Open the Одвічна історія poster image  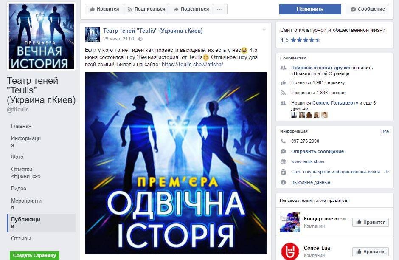[x=176, y=163]
